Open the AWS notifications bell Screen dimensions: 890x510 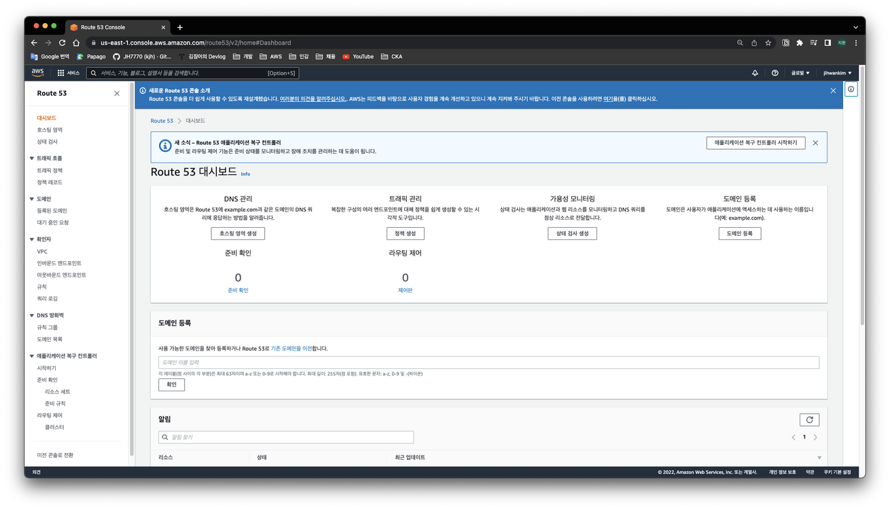(x=755, y=73)
